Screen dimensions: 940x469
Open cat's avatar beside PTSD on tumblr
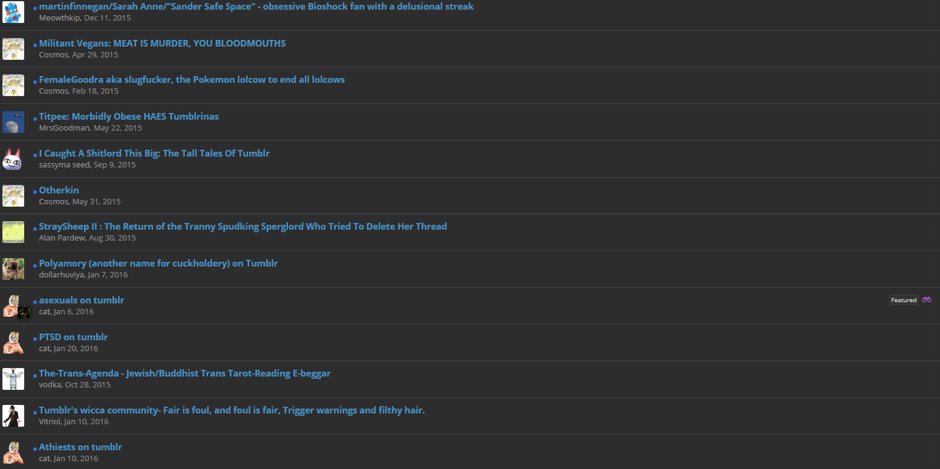point(13,343)
